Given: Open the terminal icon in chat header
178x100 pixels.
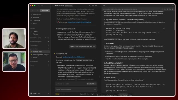Looking at the screenshot, I should 90,6.
